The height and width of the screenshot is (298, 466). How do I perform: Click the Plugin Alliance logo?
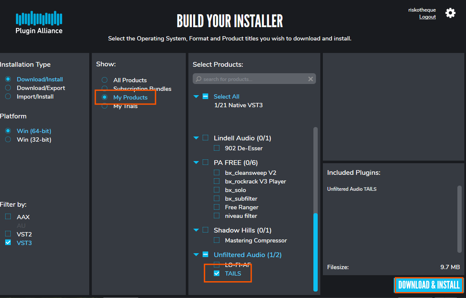(x=39, y=22)
